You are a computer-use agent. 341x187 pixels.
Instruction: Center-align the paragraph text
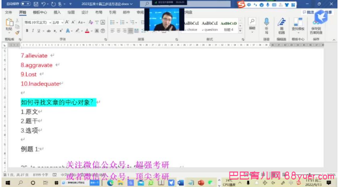click(118, 31)
